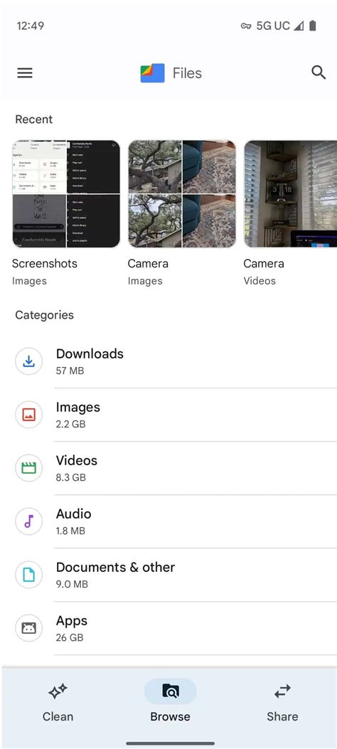The height and width of the screenshot is (749, 337).
Task: Switch to the Clean tab
Action: click(58, 701)
